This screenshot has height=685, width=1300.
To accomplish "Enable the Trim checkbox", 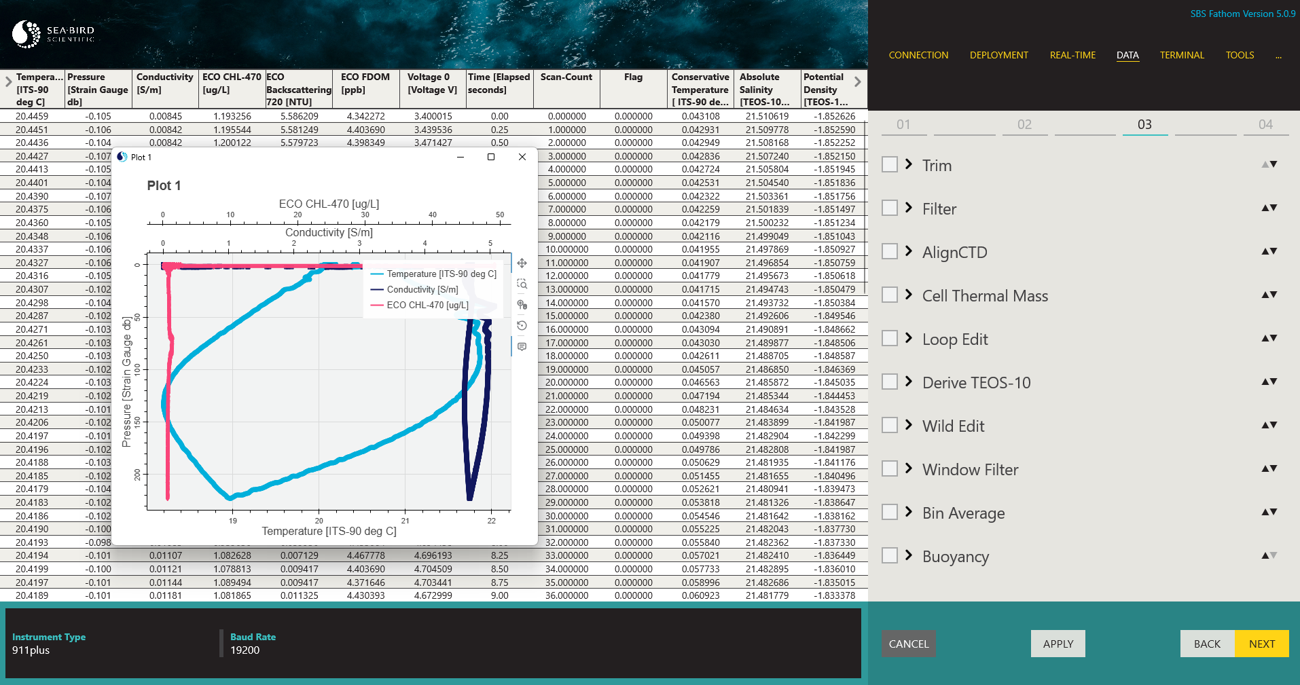I will 890,164.
